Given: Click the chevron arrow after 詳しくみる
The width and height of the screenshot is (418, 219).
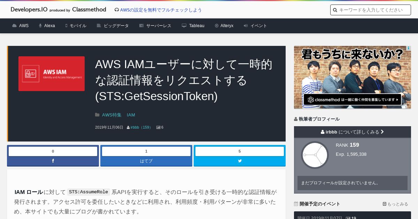Looking at the screenshot, I should (x=382, y=132).
